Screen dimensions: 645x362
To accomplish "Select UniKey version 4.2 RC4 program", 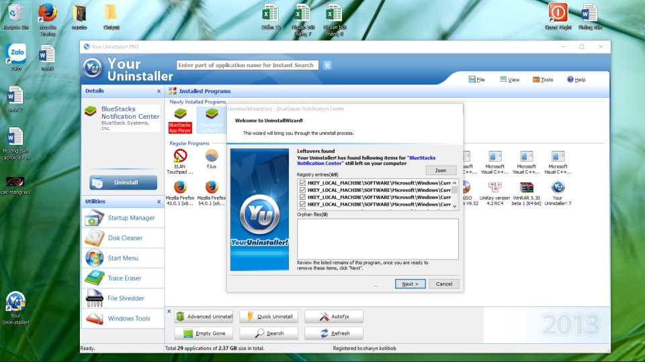I will pos(494,193).
